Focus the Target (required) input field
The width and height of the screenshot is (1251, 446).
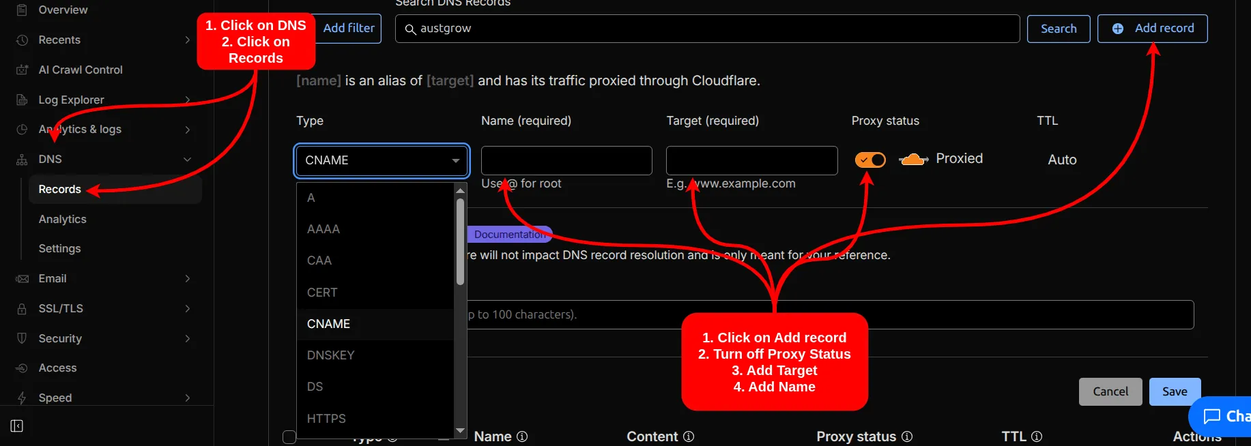(x=752, y=160)
